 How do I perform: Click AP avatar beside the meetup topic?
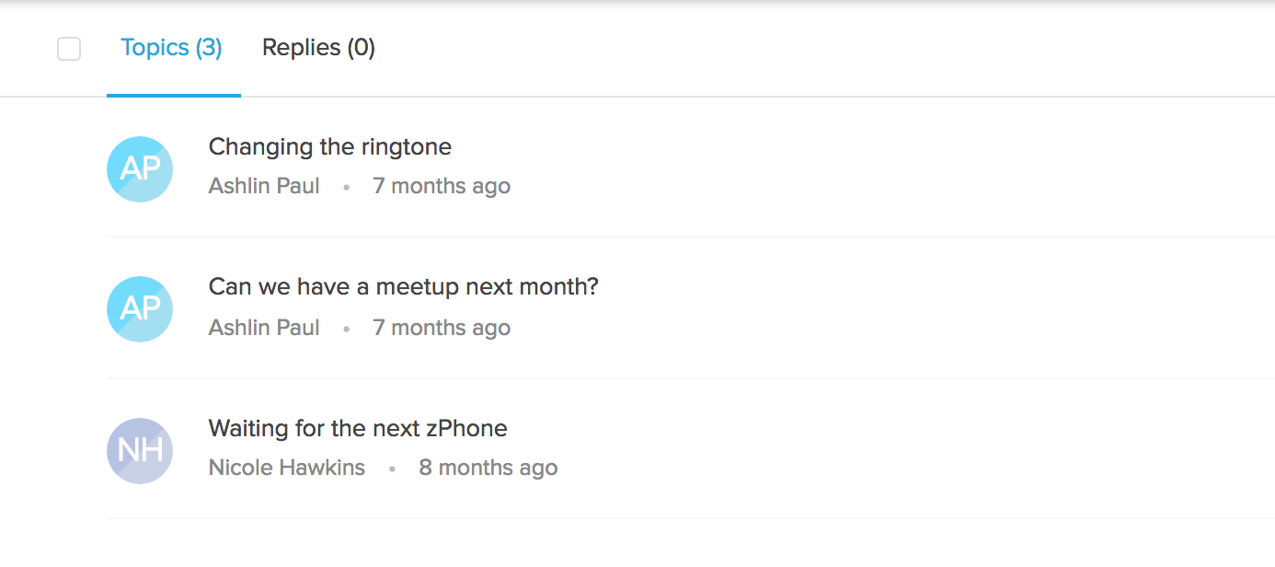140,309
